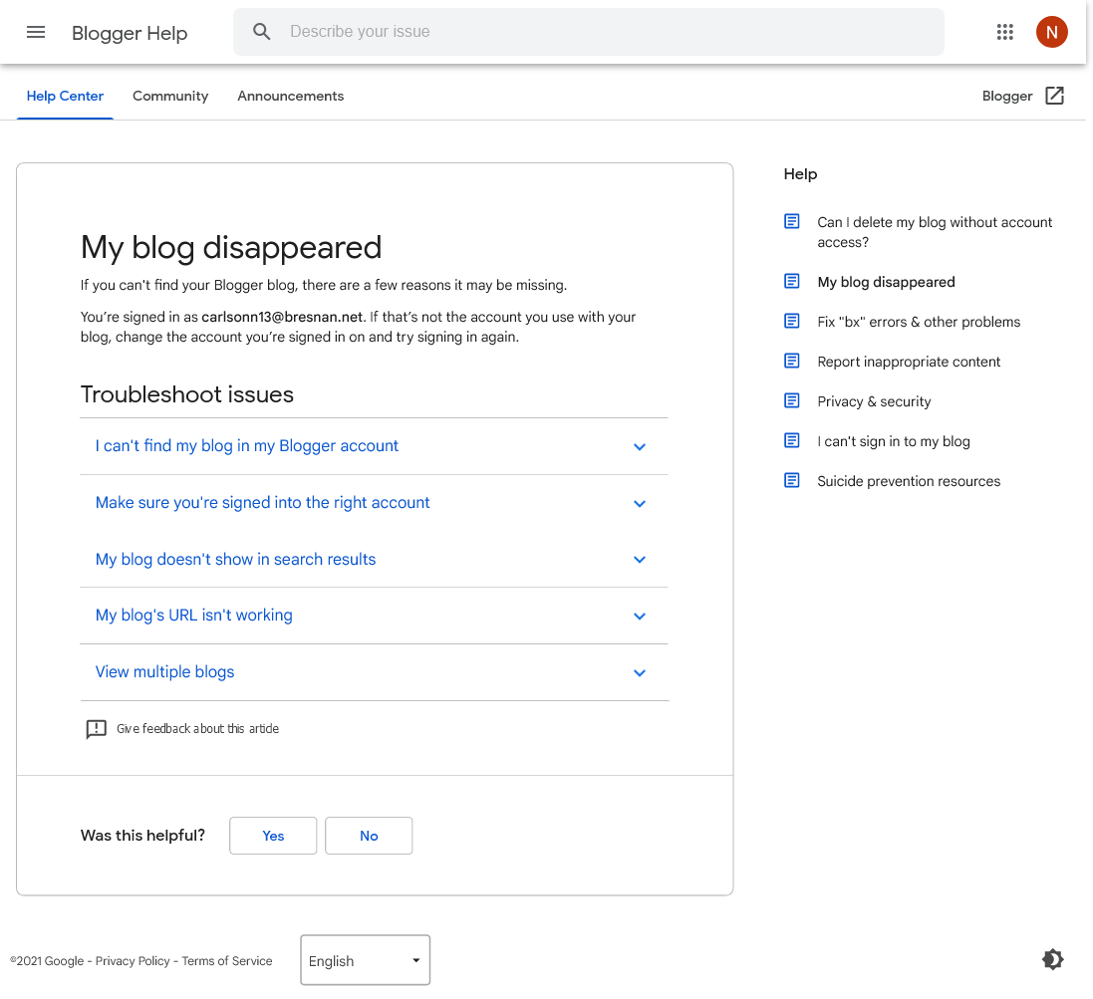This screenshot has height=999, width=1093.
Task: Click Yes for Was this helpful
Action: [x=273, y=836]
